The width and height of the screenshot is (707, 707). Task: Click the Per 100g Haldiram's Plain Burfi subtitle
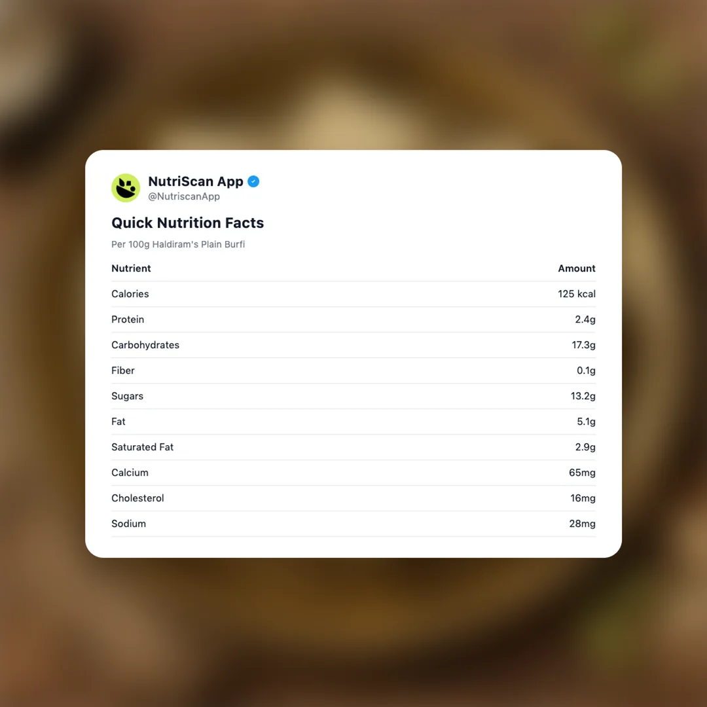tap(178, 244)
